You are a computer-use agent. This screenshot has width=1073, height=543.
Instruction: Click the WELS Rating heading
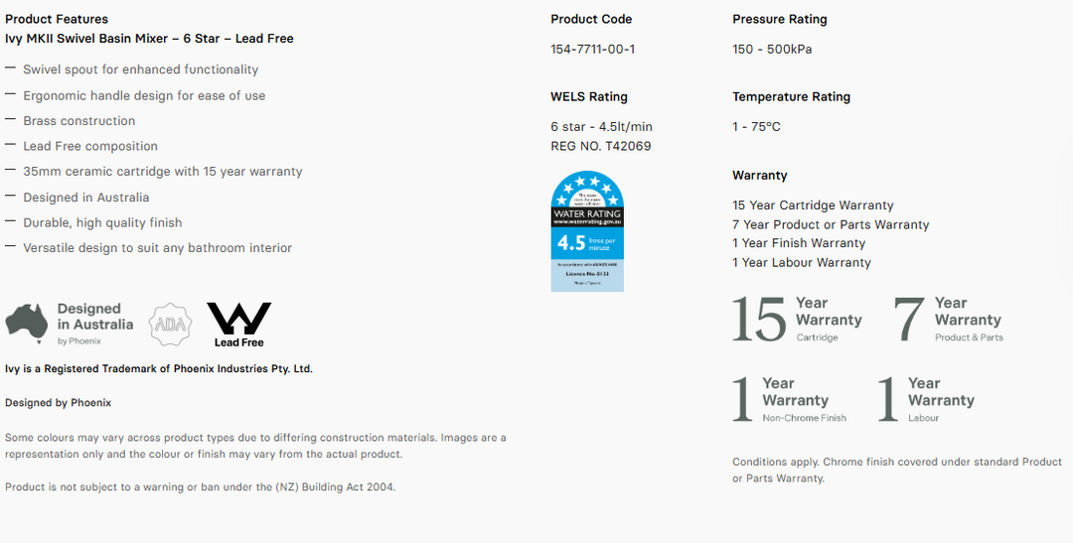tap(589, 97)
